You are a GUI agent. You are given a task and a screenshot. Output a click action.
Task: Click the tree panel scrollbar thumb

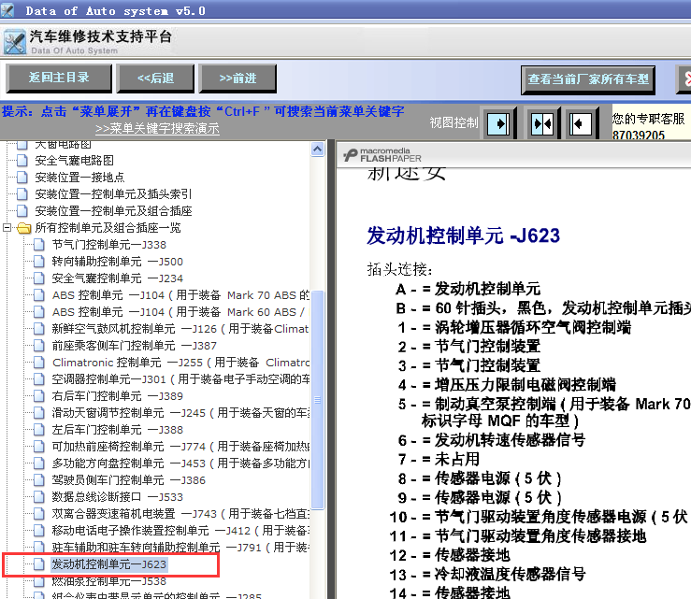[x=317, y=400]
